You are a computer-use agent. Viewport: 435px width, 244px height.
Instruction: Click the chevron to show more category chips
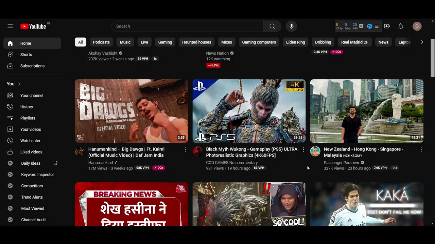click(422, 42)
